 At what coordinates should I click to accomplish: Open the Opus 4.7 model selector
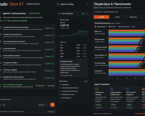tap(43, 105)
